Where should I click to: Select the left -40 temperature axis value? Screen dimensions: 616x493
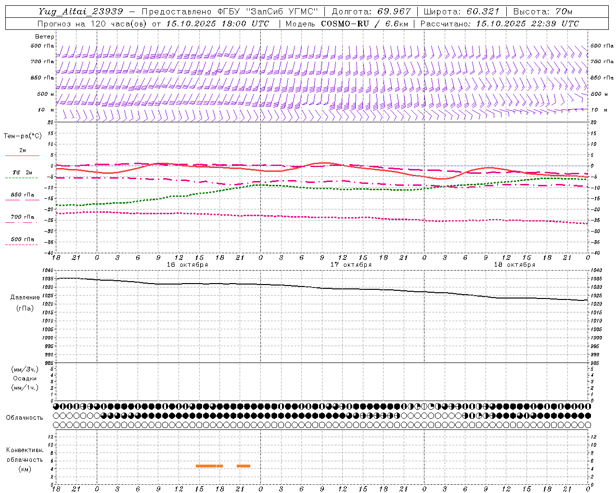tap(50, 253)
